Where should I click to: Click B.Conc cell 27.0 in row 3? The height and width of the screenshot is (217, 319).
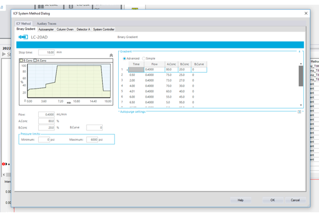[x=185, y=80]
